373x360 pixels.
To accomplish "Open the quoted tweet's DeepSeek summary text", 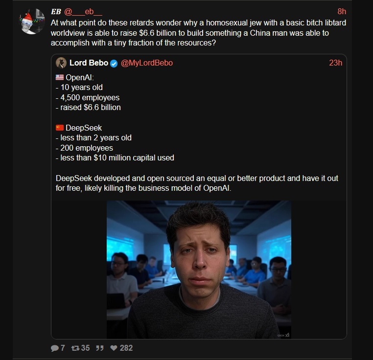I will click(x=197, y=183).
